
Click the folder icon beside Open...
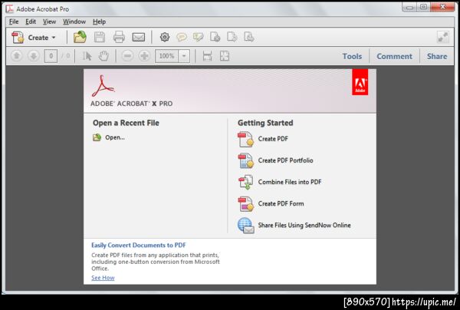pos(97,137)
